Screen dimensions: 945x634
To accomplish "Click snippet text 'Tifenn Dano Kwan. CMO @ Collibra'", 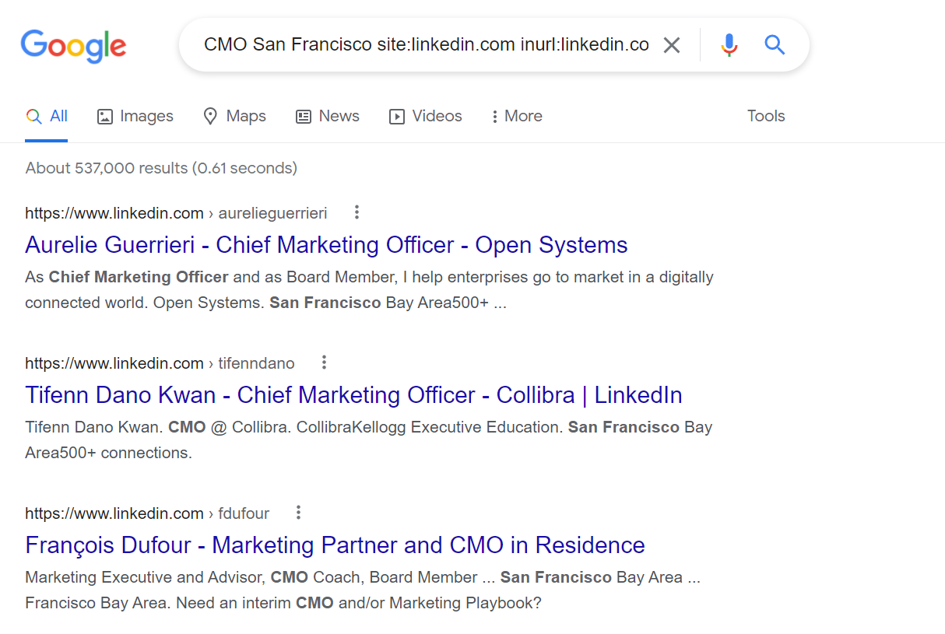I will point(368,440).
